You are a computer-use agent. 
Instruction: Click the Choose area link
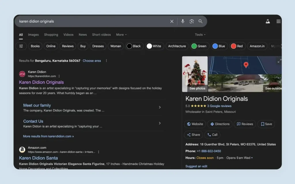click(x=92, y=61)
